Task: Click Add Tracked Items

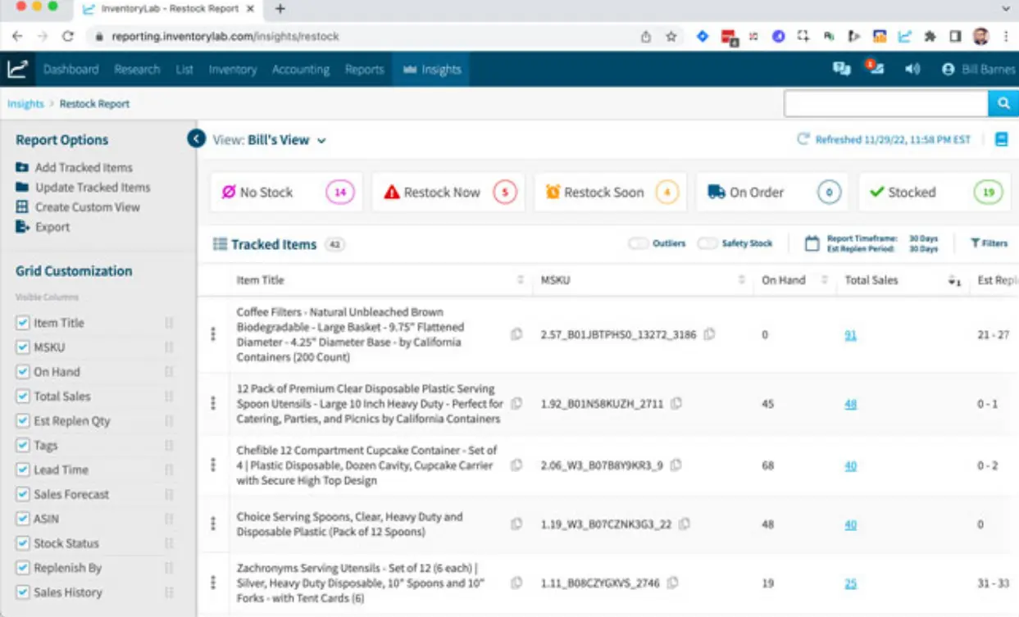Action: [75, 167]
